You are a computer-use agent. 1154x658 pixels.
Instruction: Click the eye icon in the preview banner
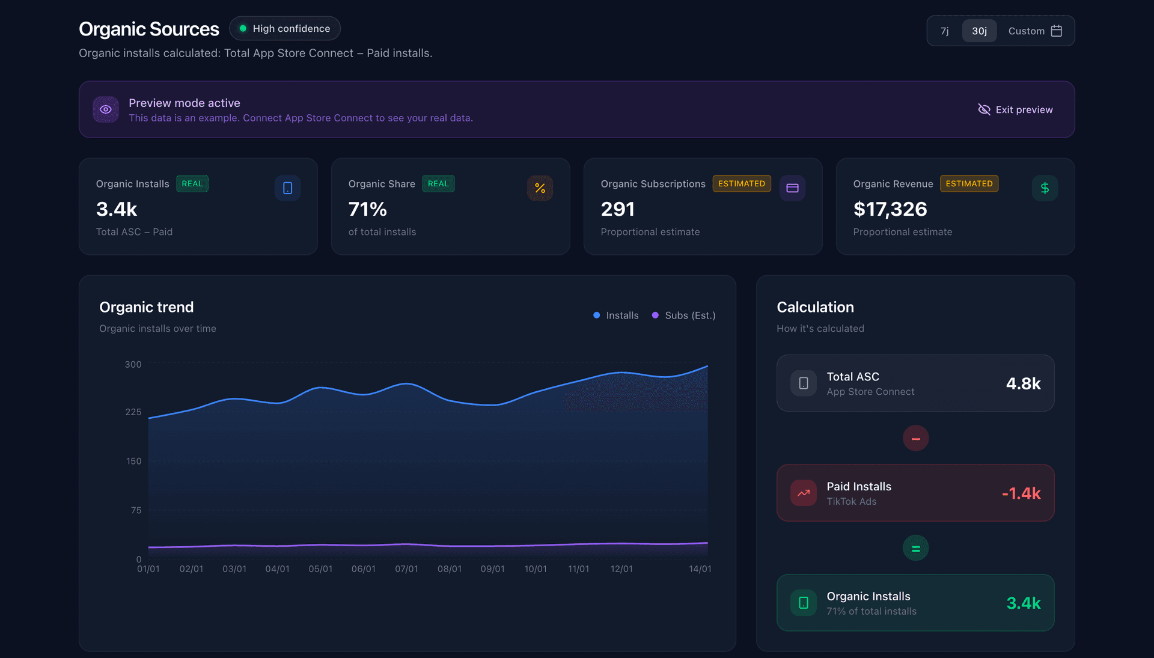106,109
